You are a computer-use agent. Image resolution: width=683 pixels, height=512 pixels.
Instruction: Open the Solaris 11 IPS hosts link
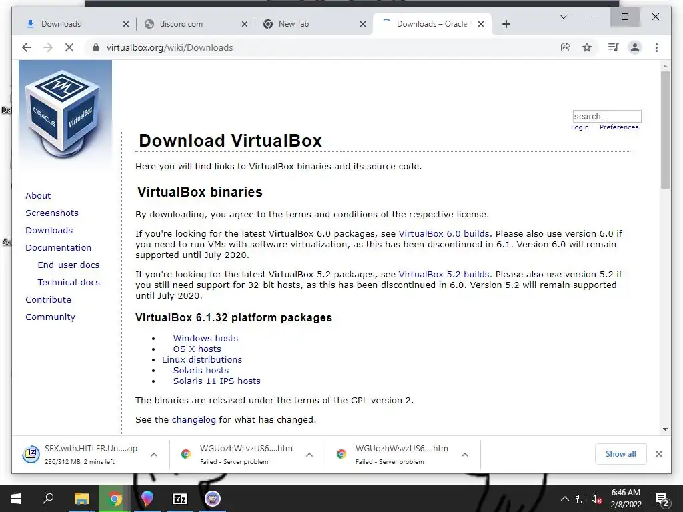[217, 381]
